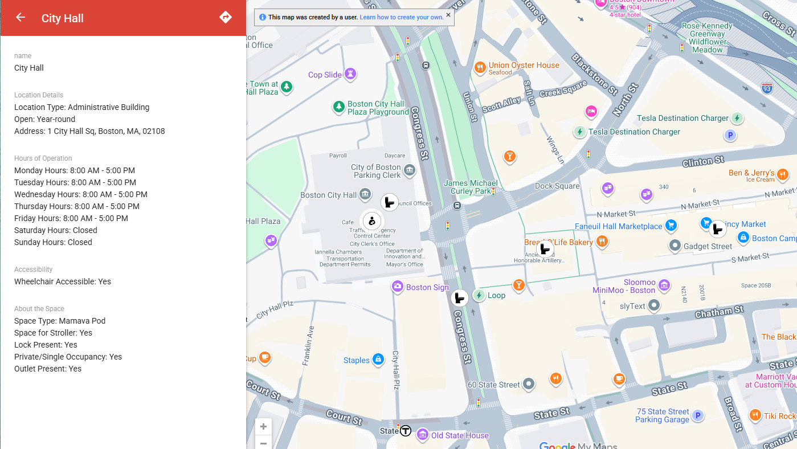
Task: Click the Tiki Rock restaurant icon
Action: [x=755, y=415]
